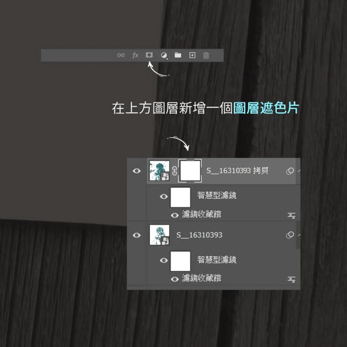
Task: Toggle 濾鏡收藏館 visibility under 拷貝 layer
Action: pos(175,215)
